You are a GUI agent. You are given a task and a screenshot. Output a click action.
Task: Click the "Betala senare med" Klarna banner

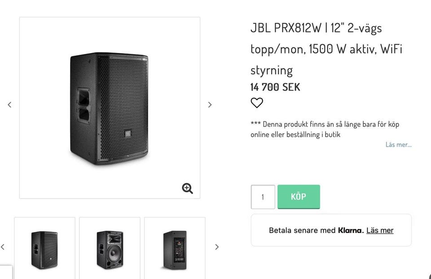[302, 231]
